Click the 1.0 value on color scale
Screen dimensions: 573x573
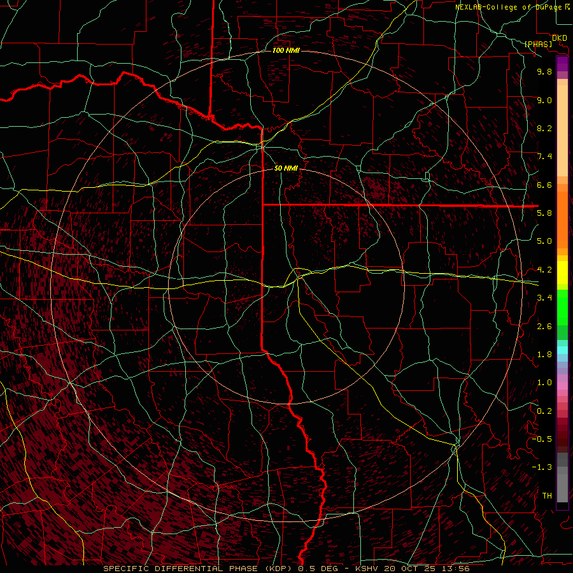click(544, 383)
